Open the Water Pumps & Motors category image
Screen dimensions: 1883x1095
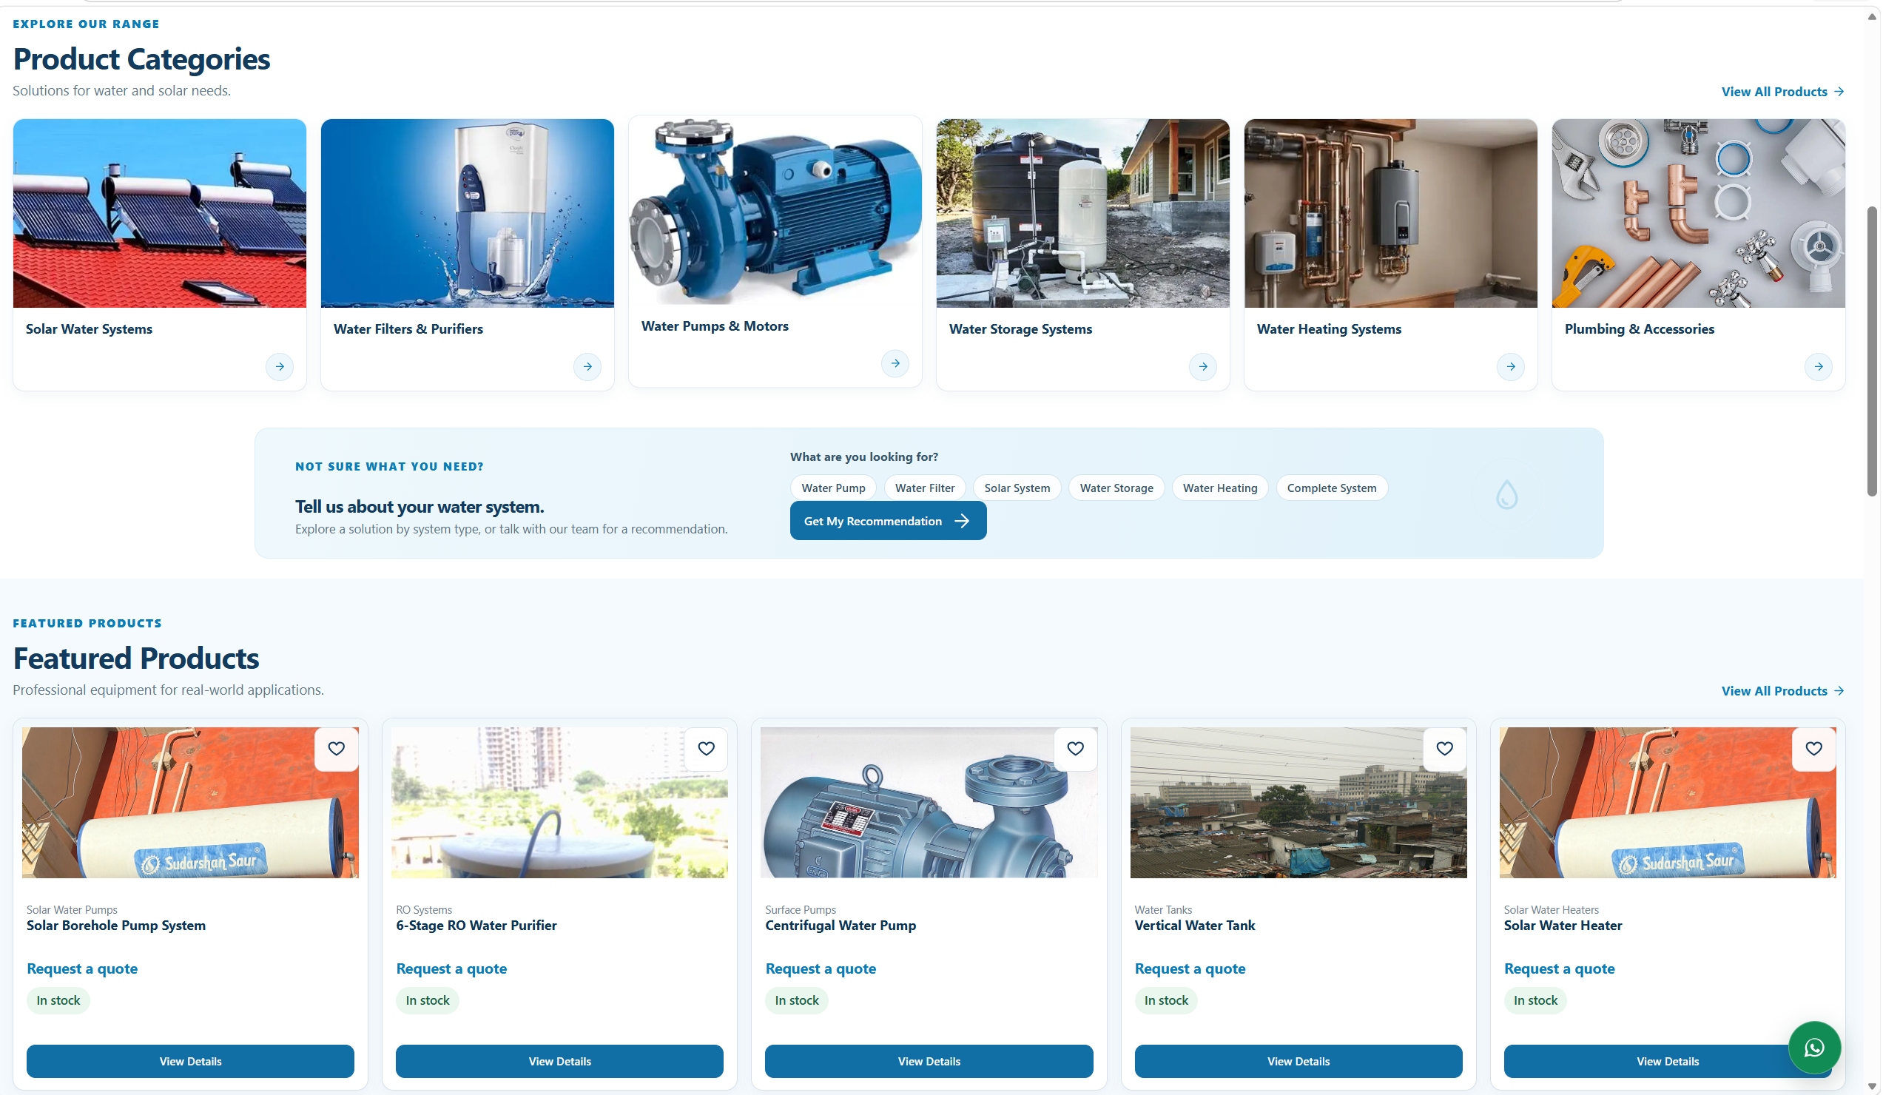(775, 211)
